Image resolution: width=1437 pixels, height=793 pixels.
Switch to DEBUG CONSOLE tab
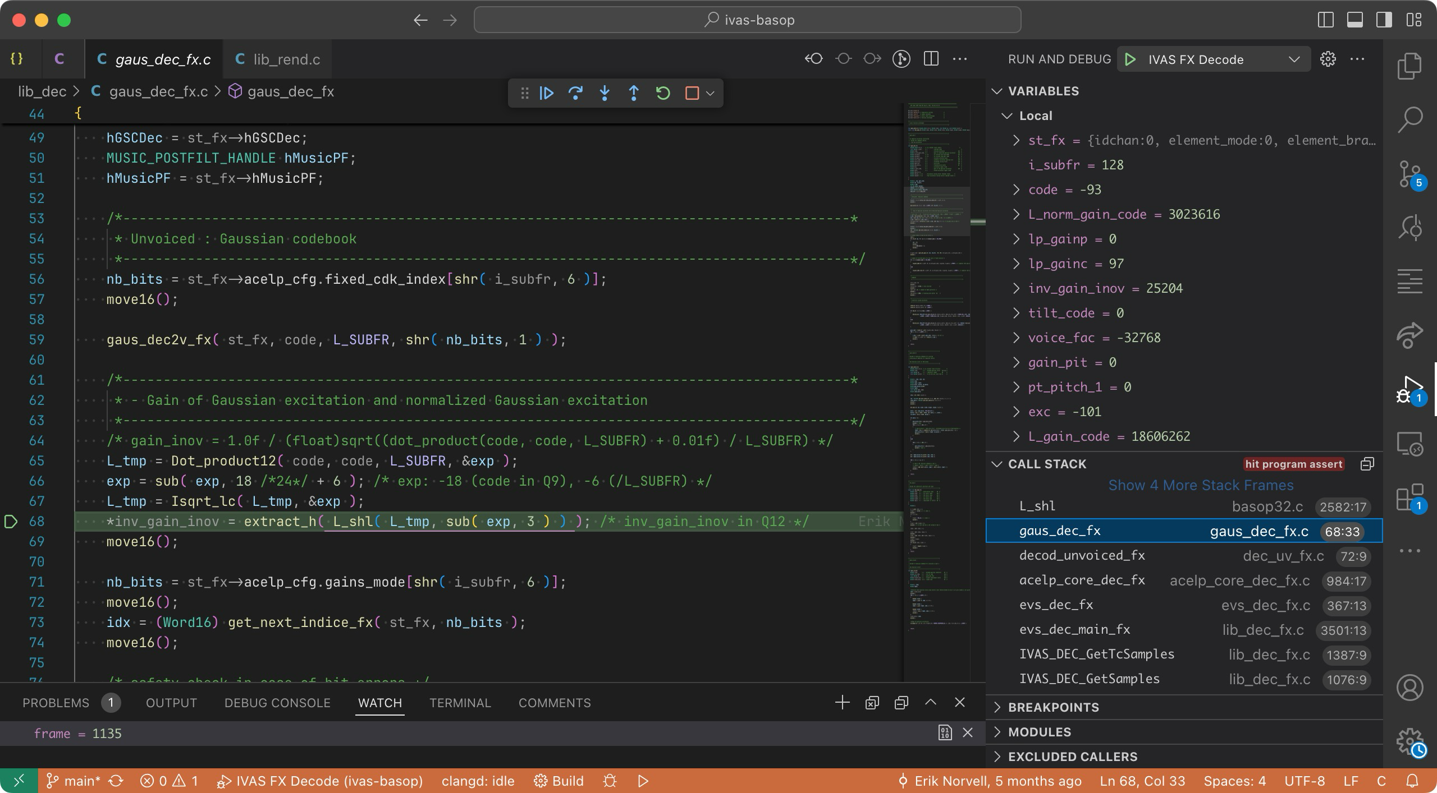[277, 703]
